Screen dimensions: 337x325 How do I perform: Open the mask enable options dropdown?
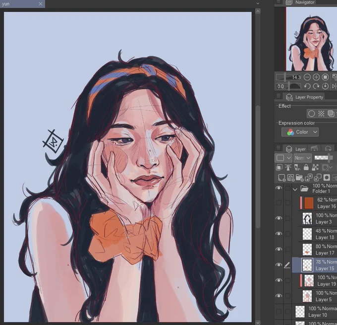coord(331,167)
